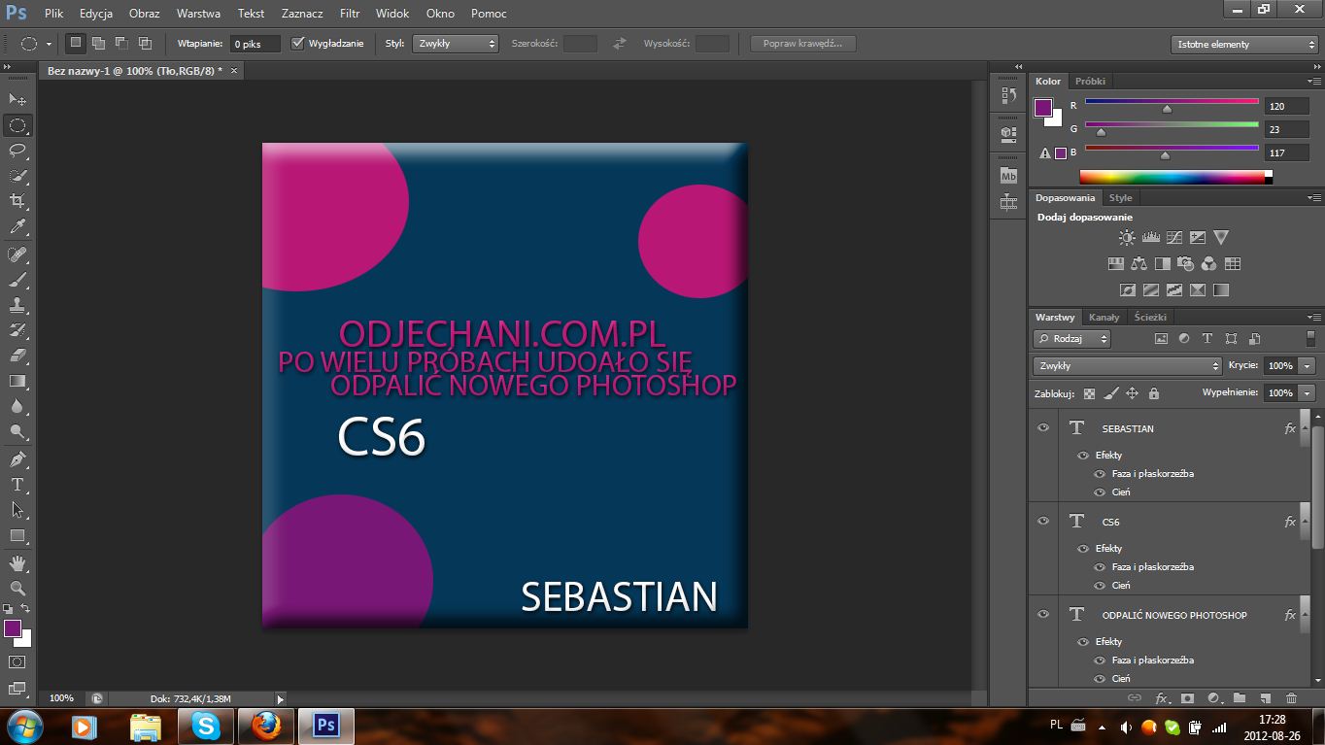Open the Warstwa menu
The height and width of the screenshot is (745, 1325).
pos(198,14)
